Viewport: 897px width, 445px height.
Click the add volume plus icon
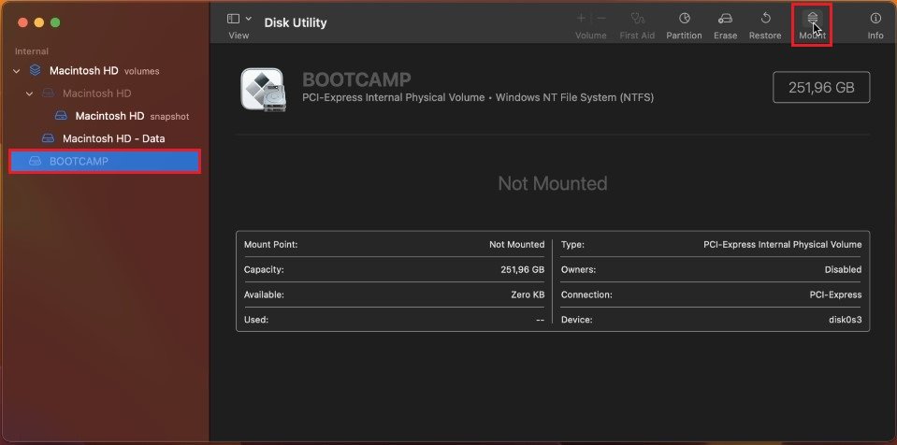point(581,18)
